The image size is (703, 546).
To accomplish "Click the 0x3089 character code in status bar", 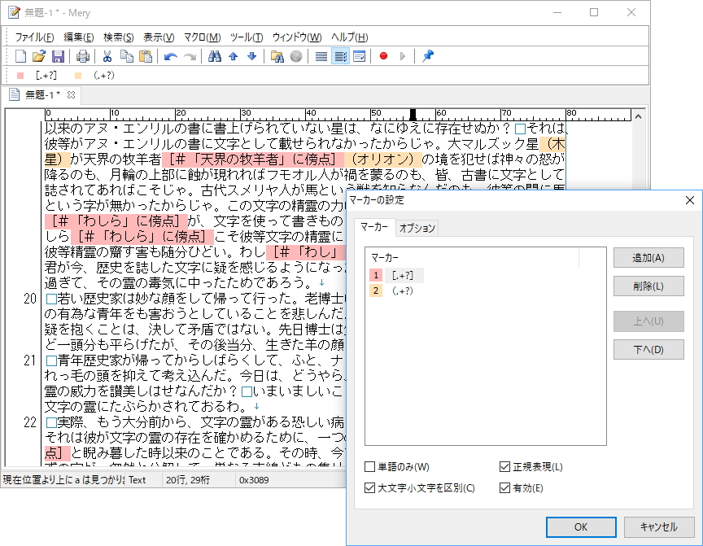I will point(254,480).
